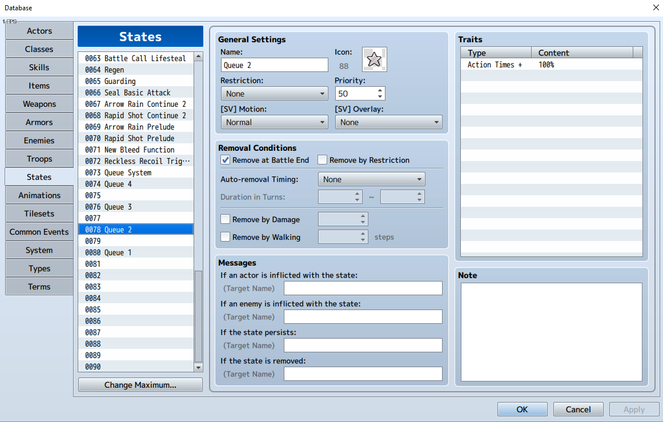This screenshot has width=663, height=422.
Task: Select state 0080 Queue 1
Action: [x=136, y=252]
